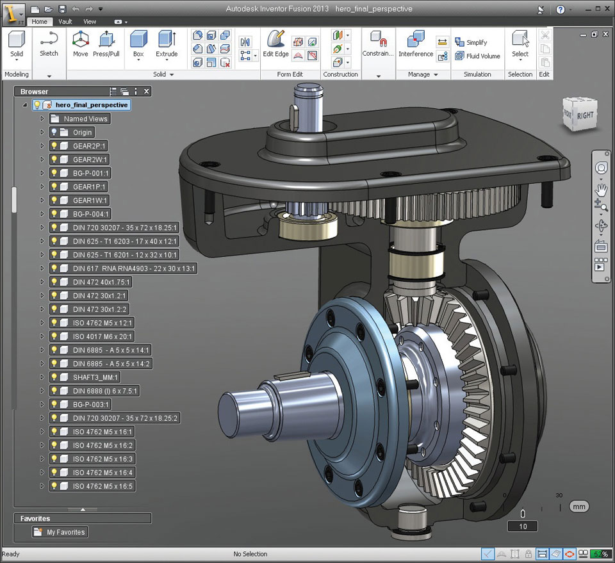Click the RIGHT face of ViewCube
The height and width of the screenshot is (563, 615).
tap(585, 115)
